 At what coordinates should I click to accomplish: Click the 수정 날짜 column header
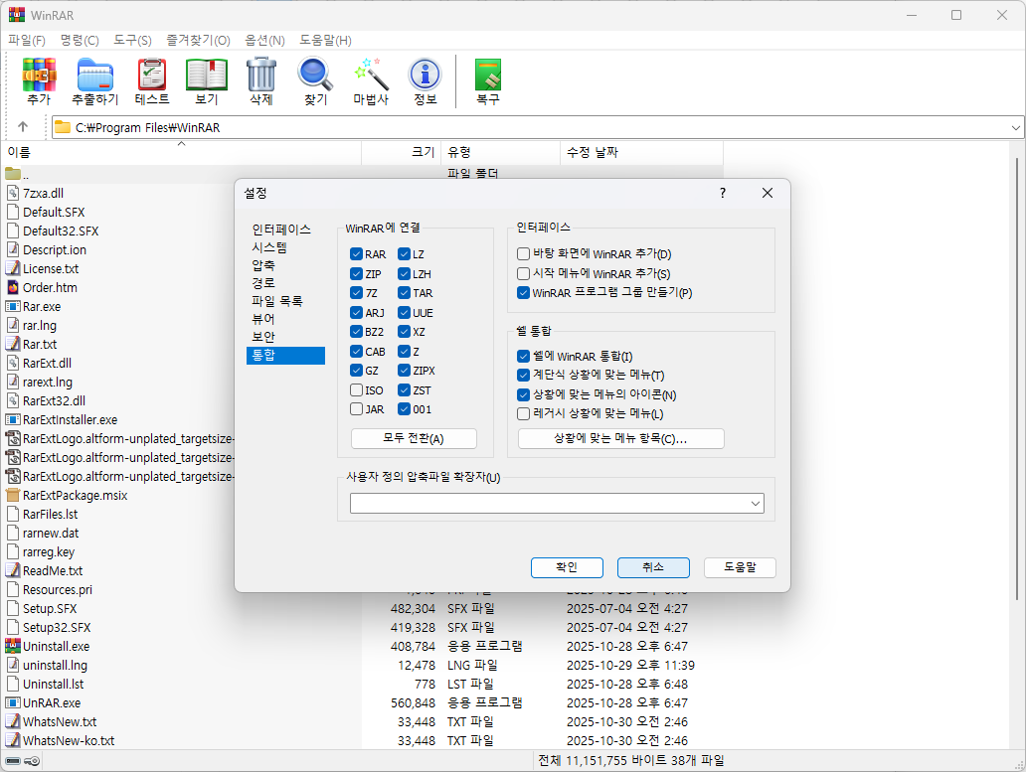click(641, 152)
